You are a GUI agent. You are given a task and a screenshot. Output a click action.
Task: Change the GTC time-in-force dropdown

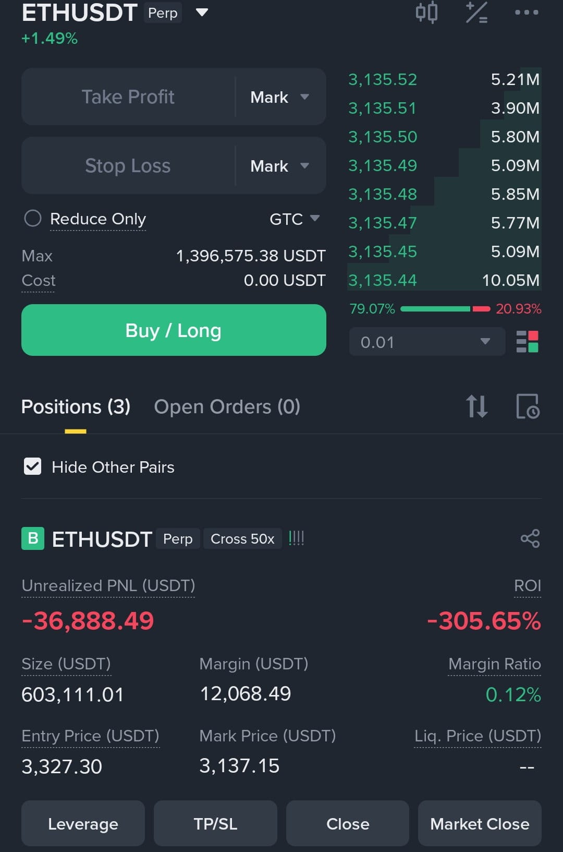click(295, 219)
